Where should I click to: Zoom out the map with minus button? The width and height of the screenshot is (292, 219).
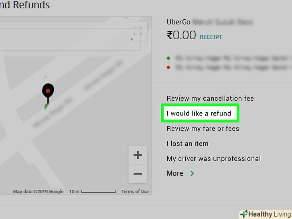coord(138,174)
